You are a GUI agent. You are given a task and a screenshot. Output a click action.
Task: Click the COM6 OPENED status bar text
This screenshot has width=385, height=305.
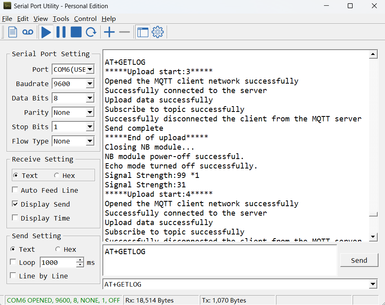pos(63,300)
